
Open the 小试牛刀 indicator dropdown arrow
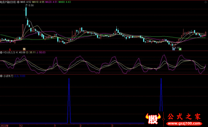coord(2,76)
